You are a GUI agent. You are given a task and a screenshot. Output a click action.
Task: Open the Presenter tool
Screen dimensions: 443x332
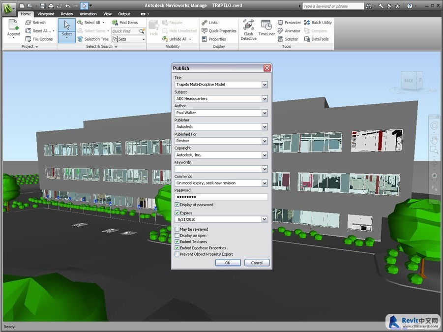(x=289, y=23)
